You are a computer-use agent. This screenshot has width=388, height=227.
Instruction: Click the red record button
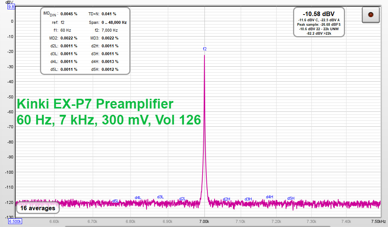(370, 15)
